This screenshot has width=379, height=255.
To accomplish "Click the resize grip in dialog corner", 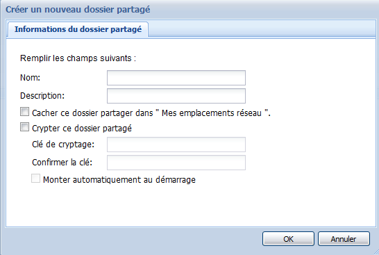I will pos(376,252).
